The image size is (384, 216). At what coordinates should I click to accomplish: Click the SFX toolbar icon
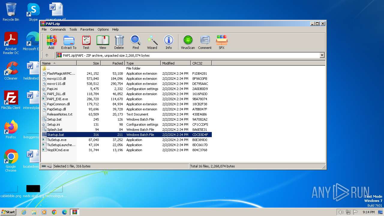(x=221, y=42)
